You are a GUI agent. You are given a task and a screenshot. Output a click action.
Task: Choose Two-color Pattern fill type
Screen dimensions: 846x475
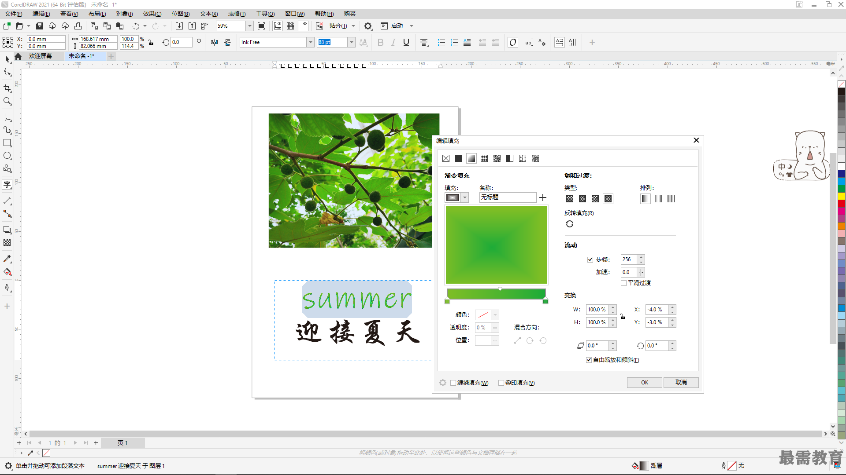510,158
